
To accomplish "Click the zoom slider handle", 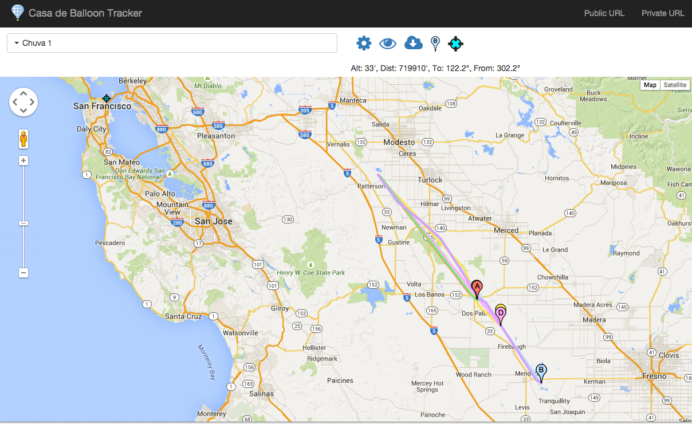I will pos(23,223).
